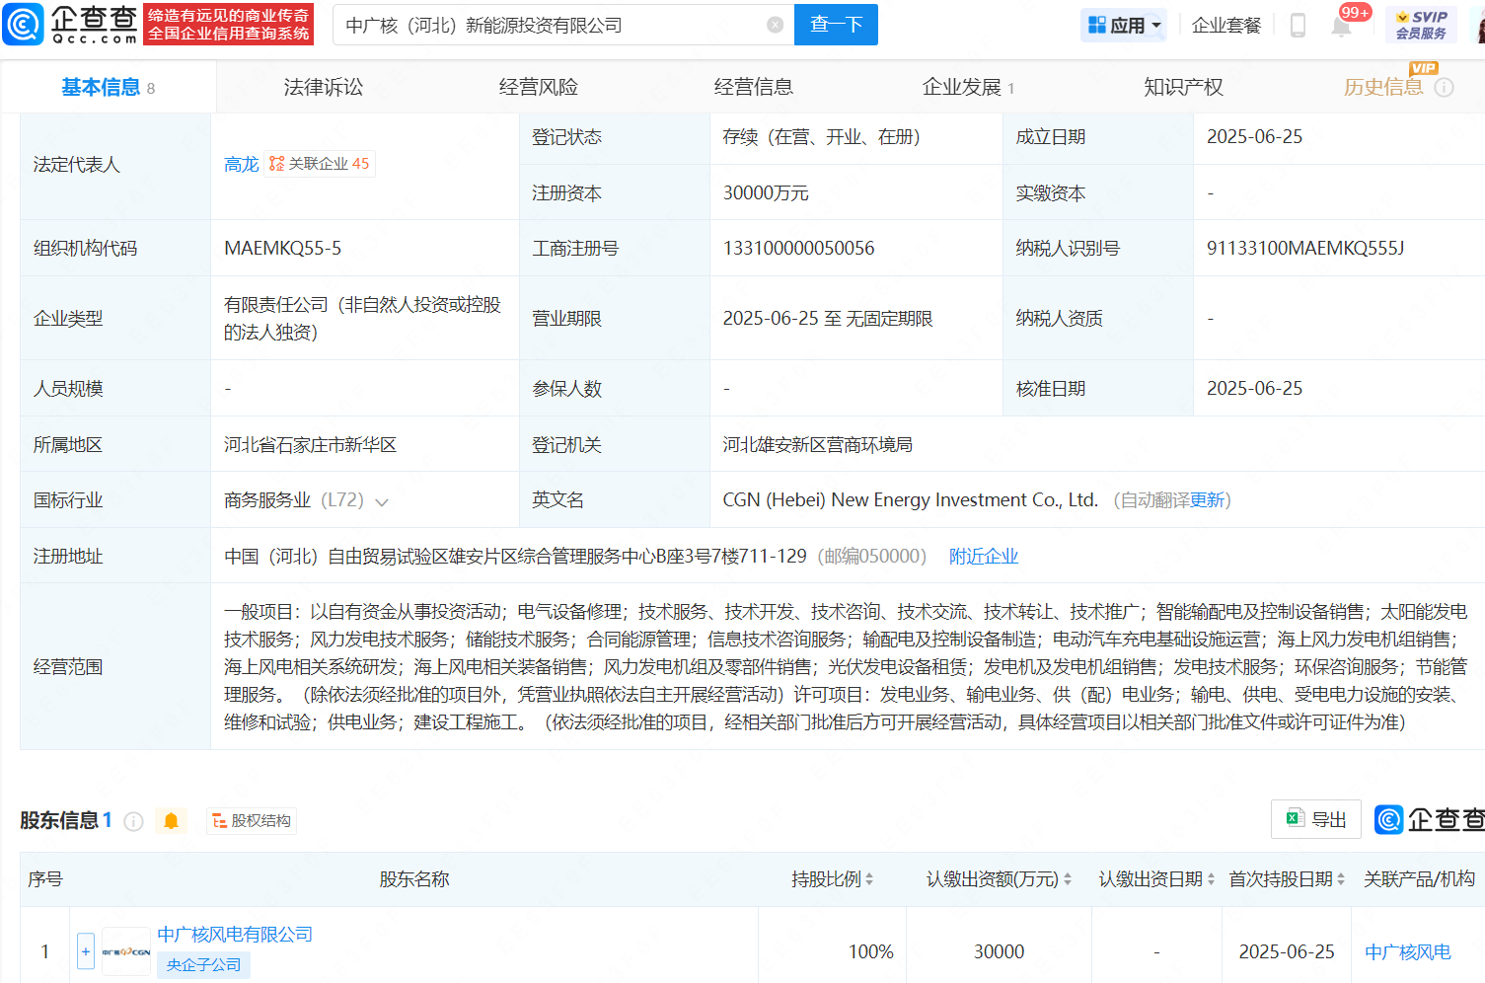Open CGN Wind Power company logo

126,951
